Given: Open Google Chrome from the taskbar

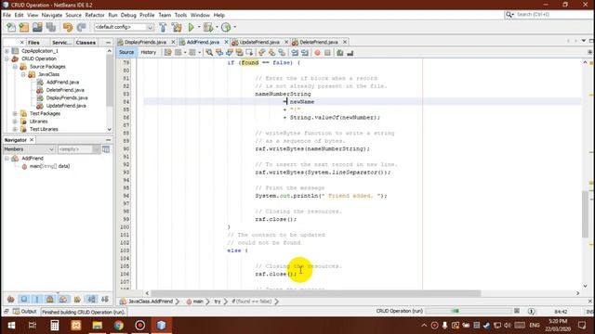Looking at the screenshot, I should point(119,326).
